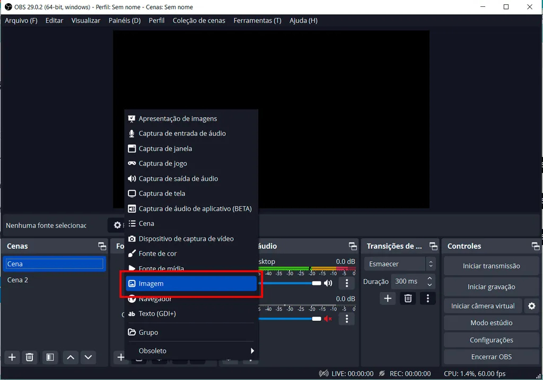Select Grupo from the source menu
The height and width of the screenshot is (380, 543).
coord(191,332)
